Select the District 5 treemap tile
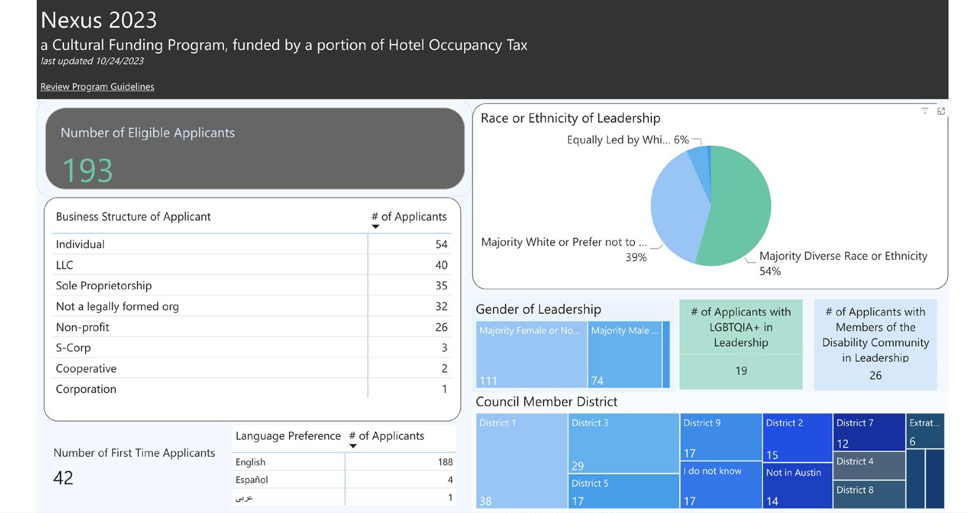The height and width of the screenshot is (513, 969). [623, 491]
